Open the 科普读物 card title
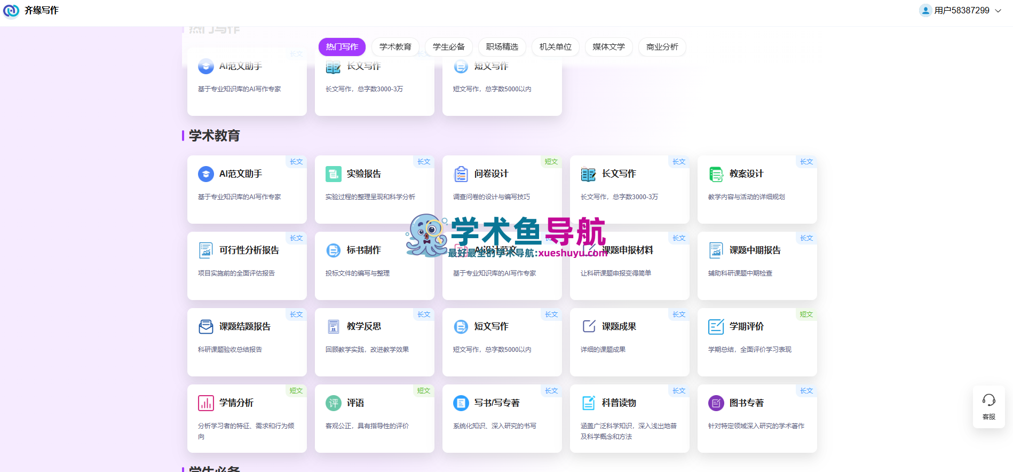This screenshot has height=472, width=1013. click(x=619, y=403)
